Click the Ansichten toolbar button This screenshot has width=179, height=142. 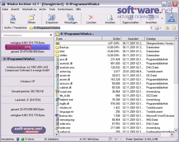coord(151,19)
